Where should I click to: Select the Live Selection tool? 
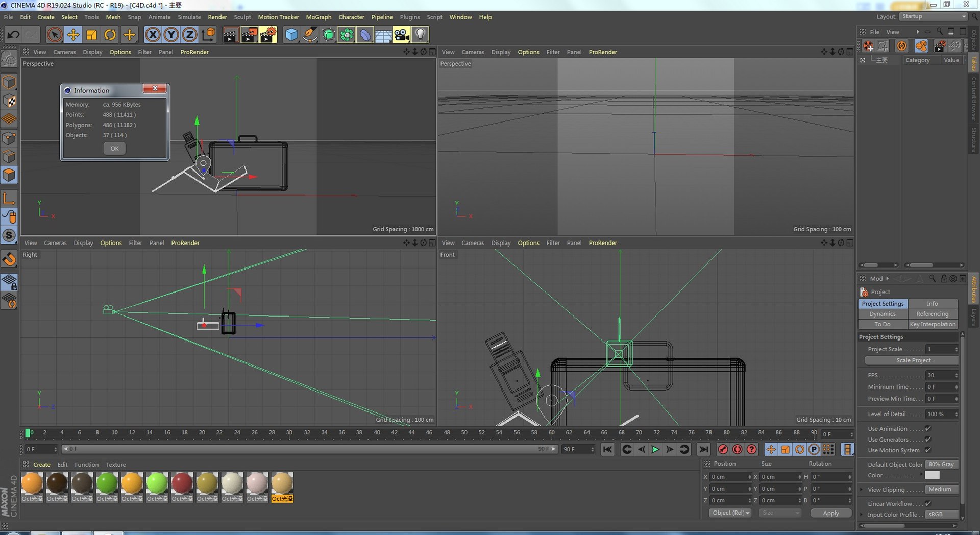point(55,35)
